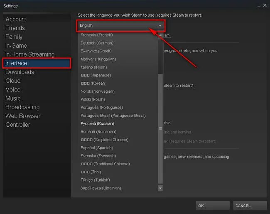Choose Magyar (Hungarian) from the list
Viewport: 270px width, 214px height.
point(118,59)
